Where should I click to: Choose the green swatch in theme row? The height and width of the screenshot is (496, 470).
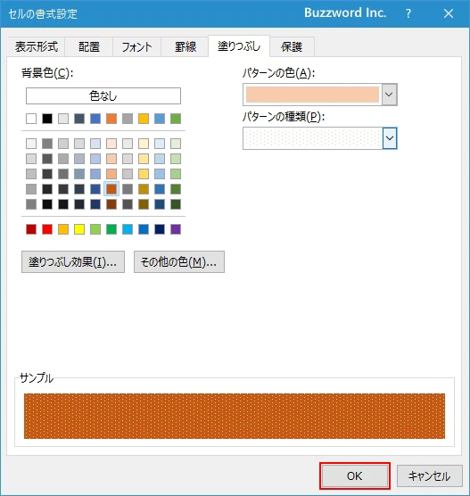(176, 119)
